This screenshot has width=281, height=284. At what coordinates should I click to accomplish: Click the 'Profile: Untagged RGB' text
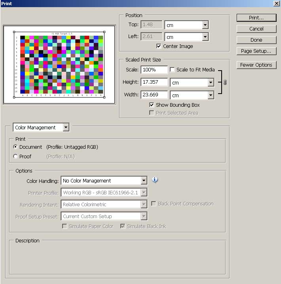coord(72,147)
